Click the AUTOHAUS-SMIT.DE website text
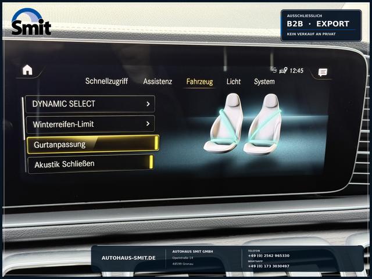The width and height of the screenshot is (372, 279). (128, 258)
